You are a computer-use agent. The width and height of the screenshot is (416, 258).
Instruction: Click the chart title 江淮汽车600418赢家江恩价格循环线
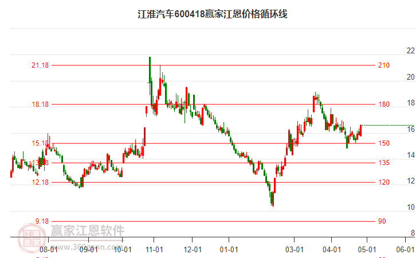pyautogui.click(x=212, y=14)
